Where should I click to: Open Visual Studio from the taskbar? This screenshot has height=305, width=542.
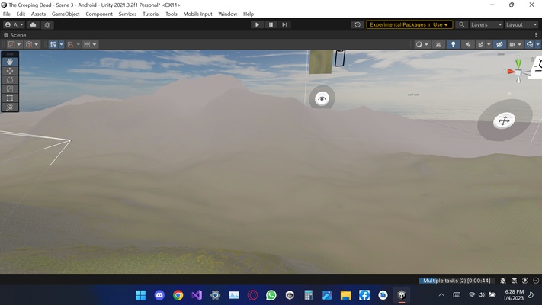pos(197,295)
